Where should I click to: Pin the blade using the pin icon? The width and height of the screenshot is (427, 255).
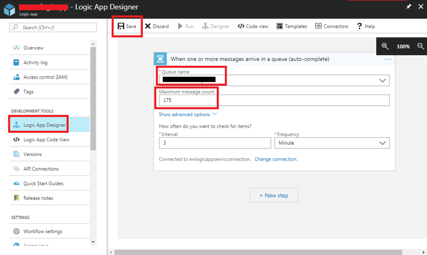[408, 7]
